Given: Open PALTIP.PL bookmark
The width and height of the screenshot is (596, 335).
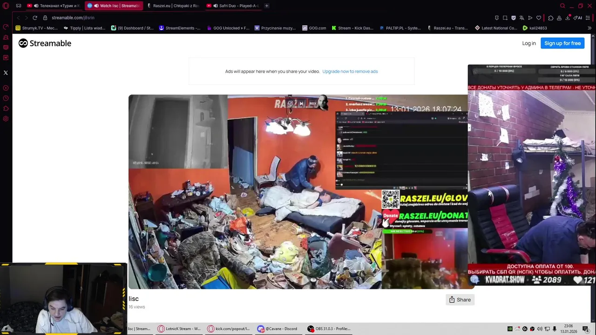Looking at the screenshot, I should [400, 28].
